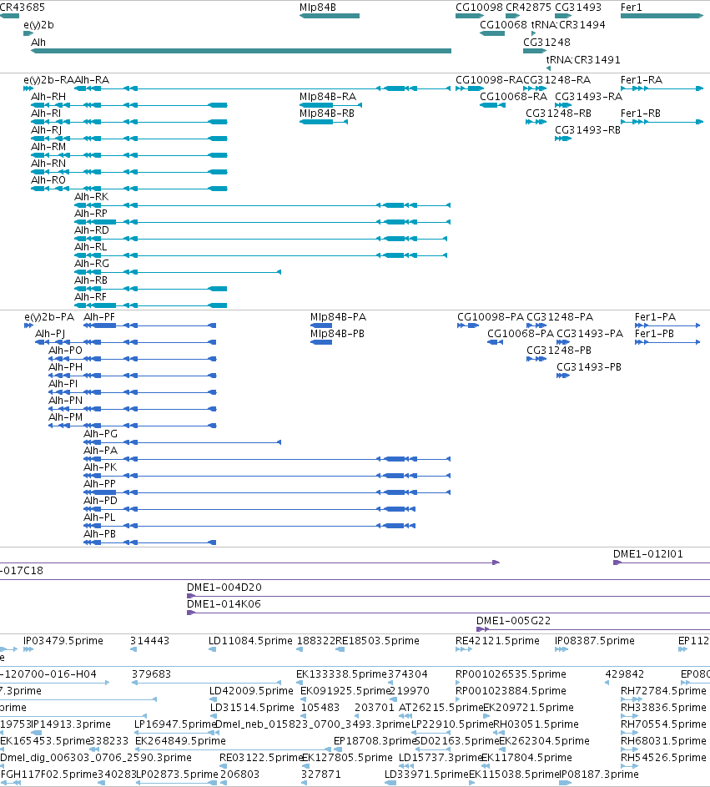Click the IP03479.5prime EST label

[63, 641]
